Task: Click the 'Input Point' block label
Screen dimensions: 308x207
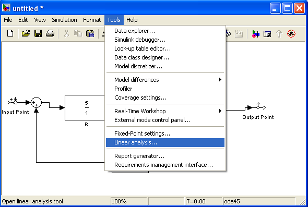Action: [15, 112]
